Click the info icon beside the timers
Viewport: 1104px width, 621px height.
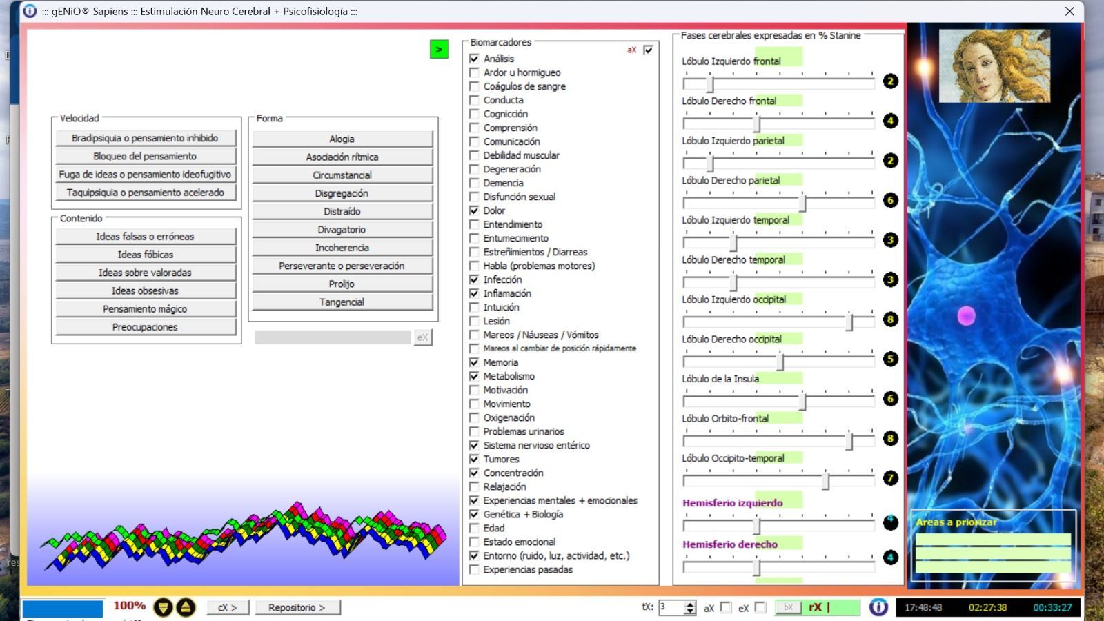[x=878, y=607]
